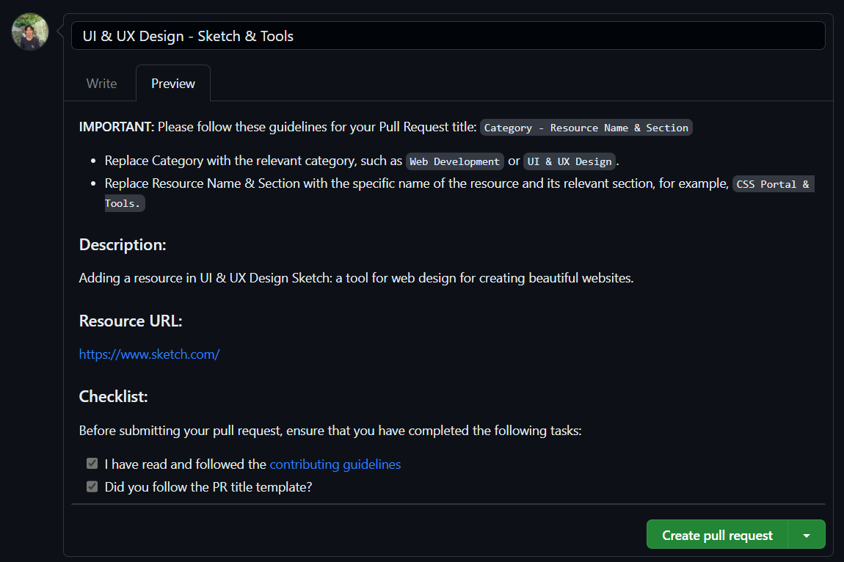The width and height of the screenshot is (844, 562).
Task: Click the 'Web Development' code snippet
Action: 454,161
